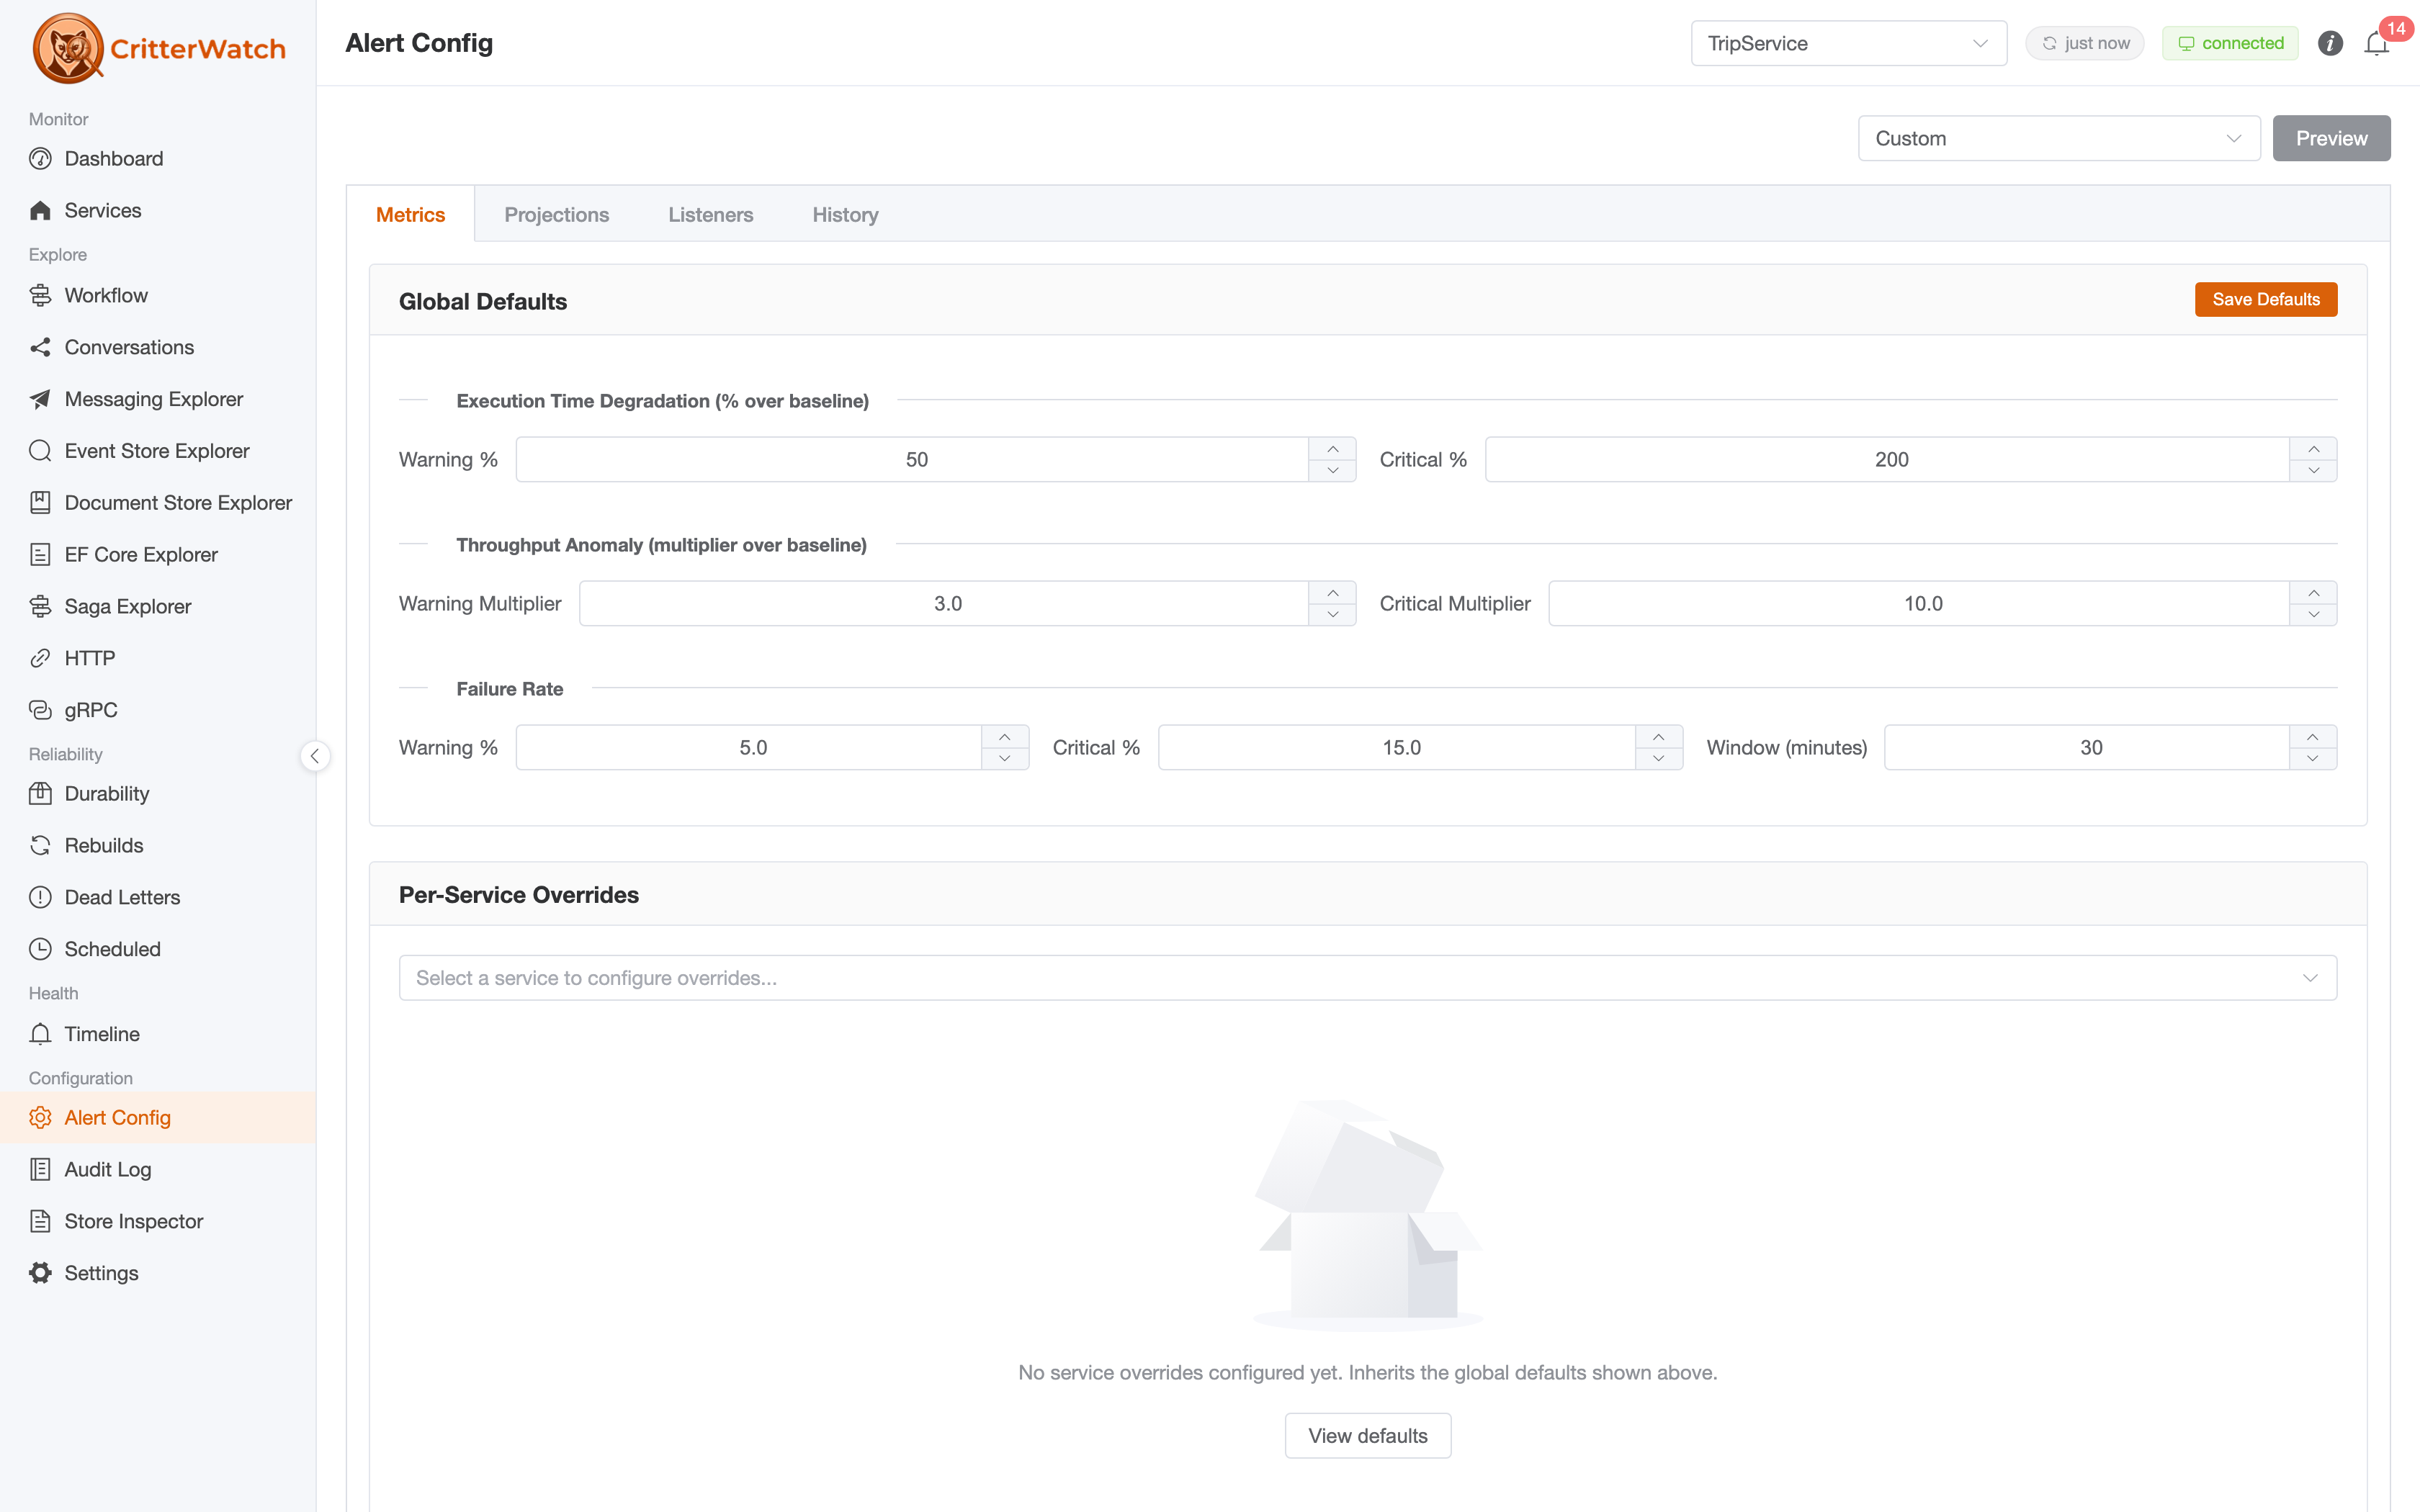Click the Document Store Explorer book icon
This screenshot has width=2420, height=1512.
click(40, 502)
